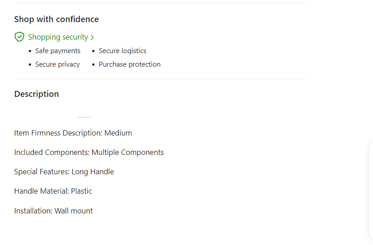Select the Plastic material value text

pos(81,191)
